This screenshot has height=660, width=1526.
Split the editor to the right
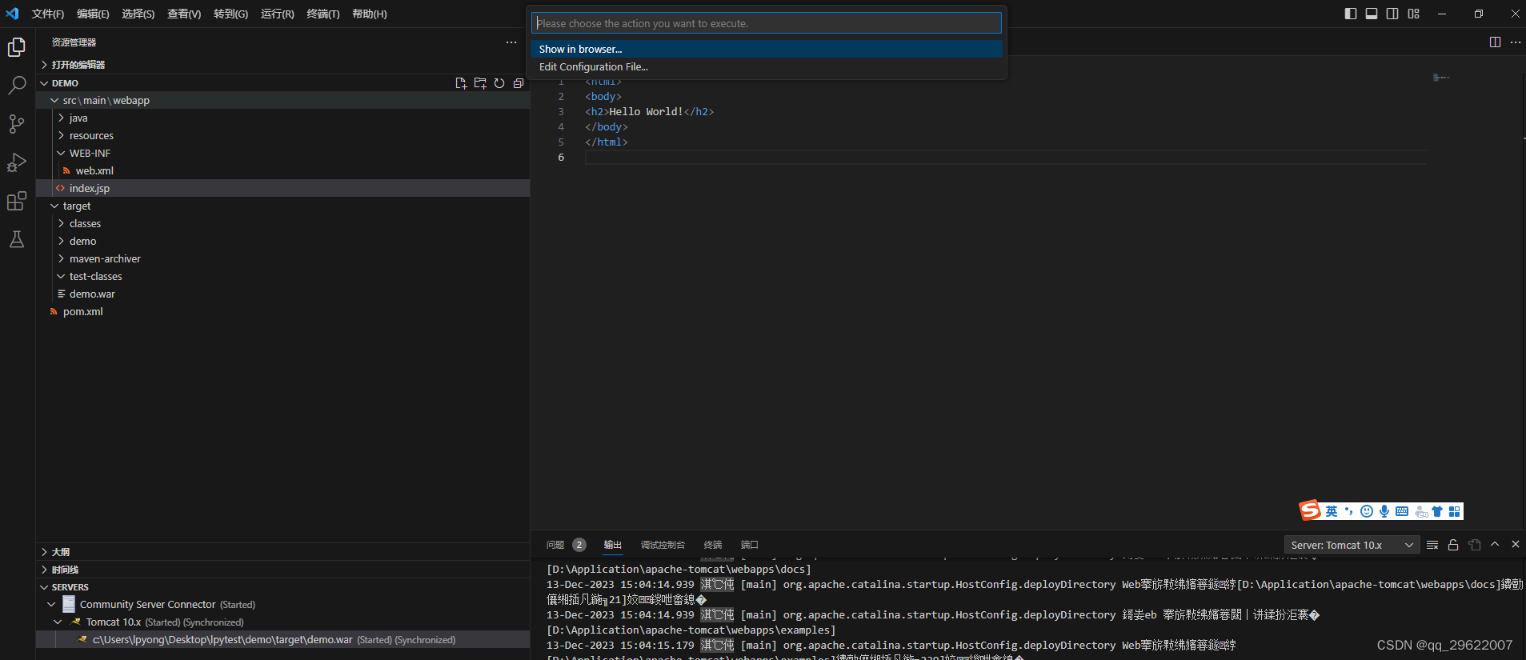1495,42
